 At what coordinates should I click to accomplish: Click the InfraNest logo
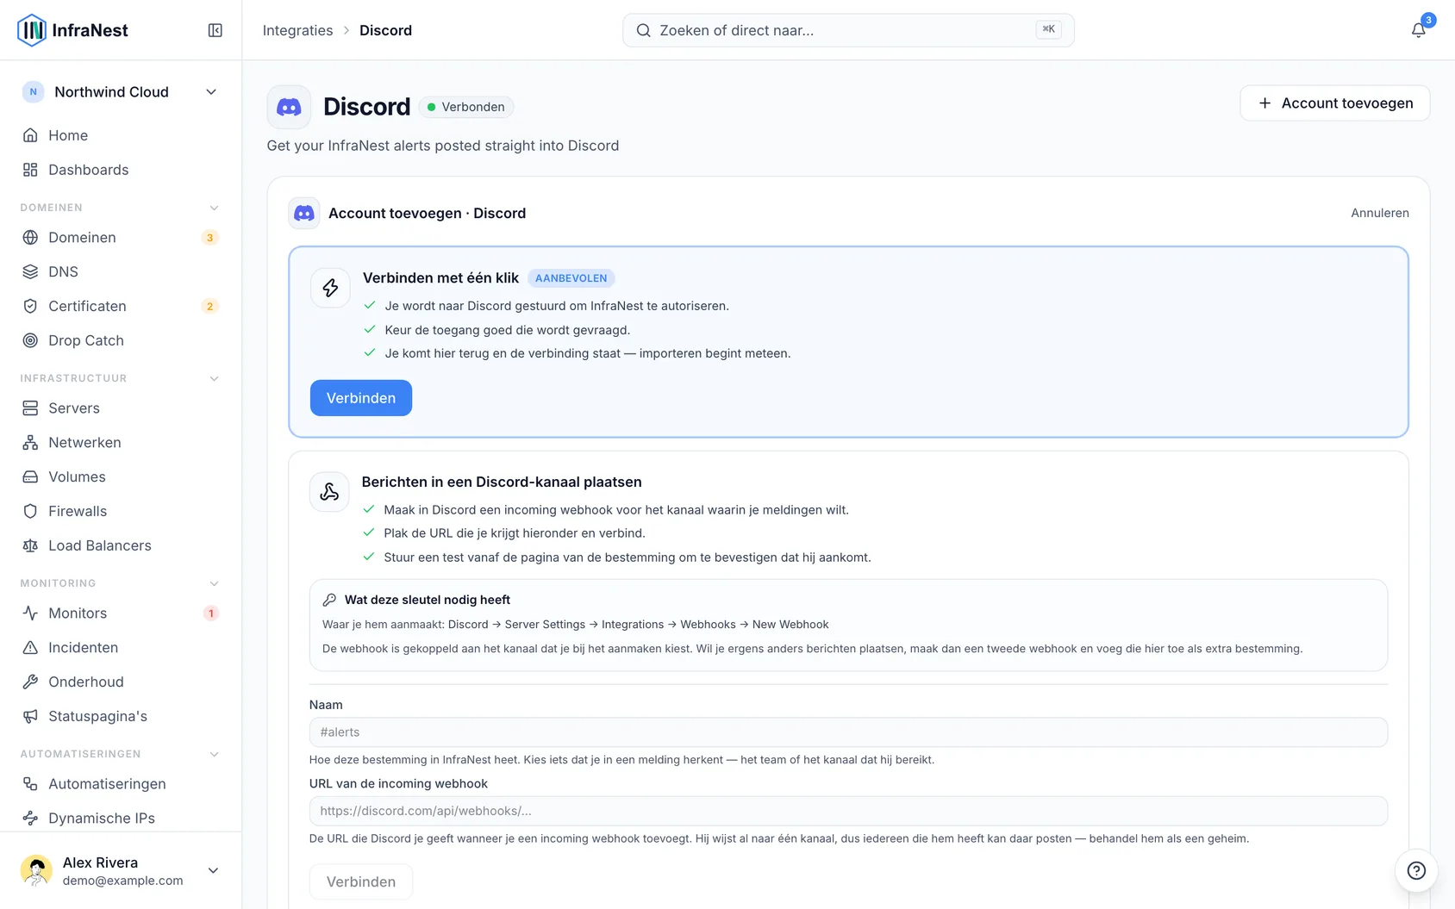(72, 30)
